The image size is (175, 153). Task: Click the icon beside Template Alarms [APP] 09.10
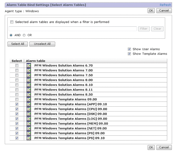[29, 104]
